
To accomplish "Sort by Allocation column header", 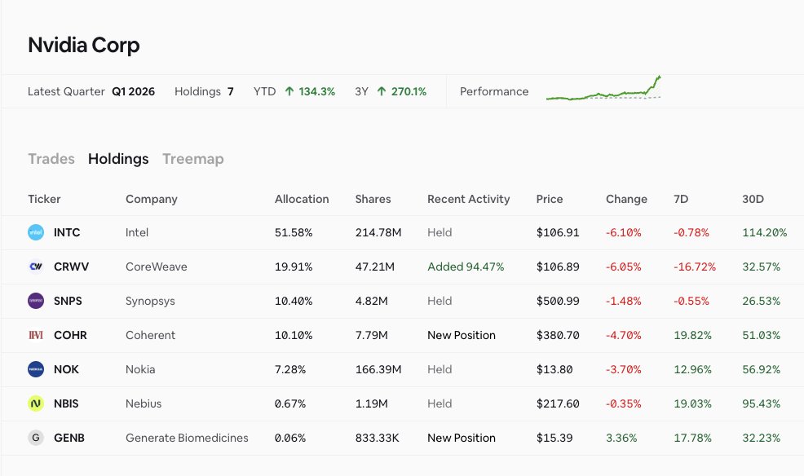I will click(302, 199).
